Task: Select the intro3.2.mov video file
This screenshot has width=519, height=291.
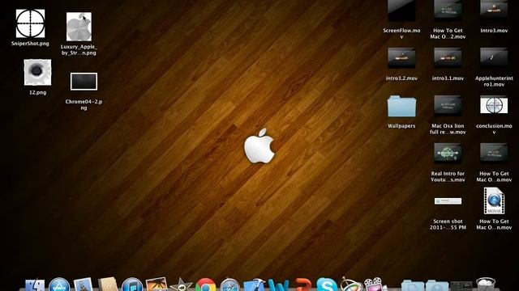Action: 401,58
